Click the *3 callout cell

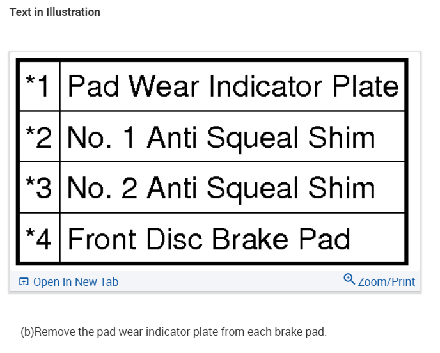[38, 187]
